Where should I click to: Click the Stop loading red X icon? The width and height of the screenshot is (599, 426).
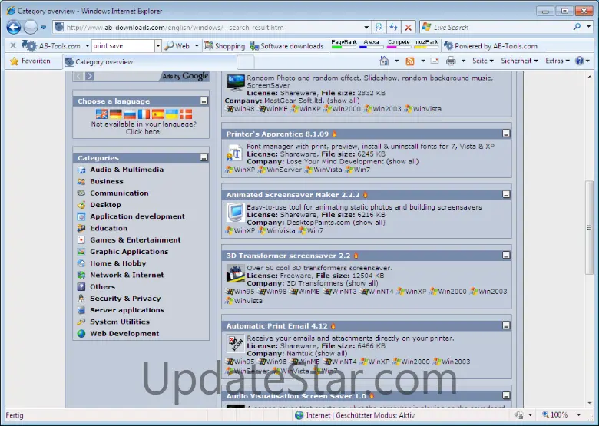tap(408, 27)
